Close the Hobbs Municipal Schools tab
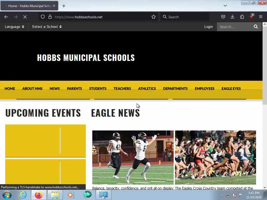The width and height of the screenshot is (267, 200). click(x=54, y=6)
